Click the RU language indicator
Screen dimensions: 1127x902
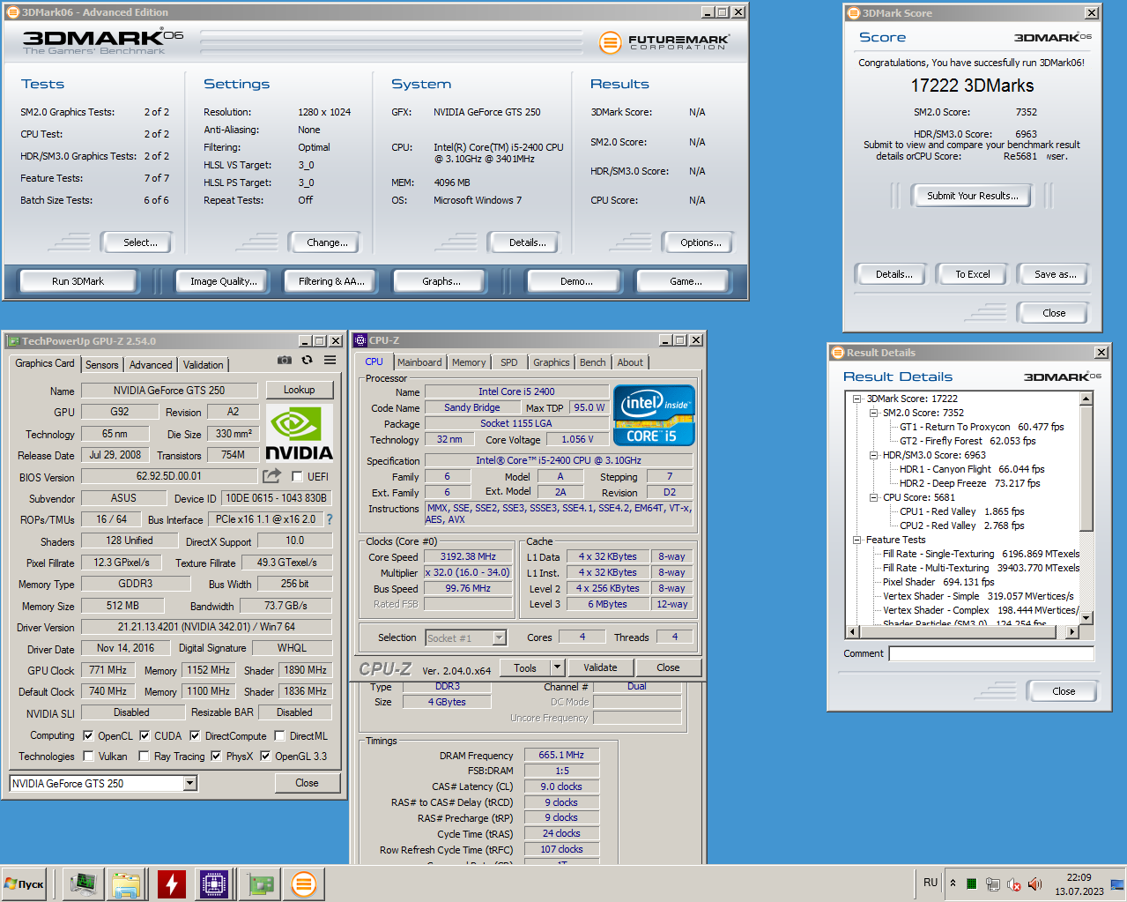coord(931,883)
